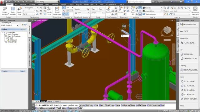Click the layer lightbulb icon

point(165,14)
